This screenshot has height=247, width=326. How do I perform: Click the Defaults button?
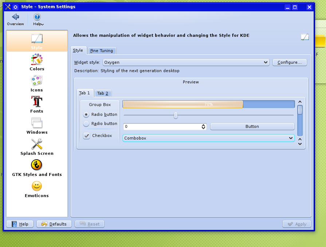[54, 224]
